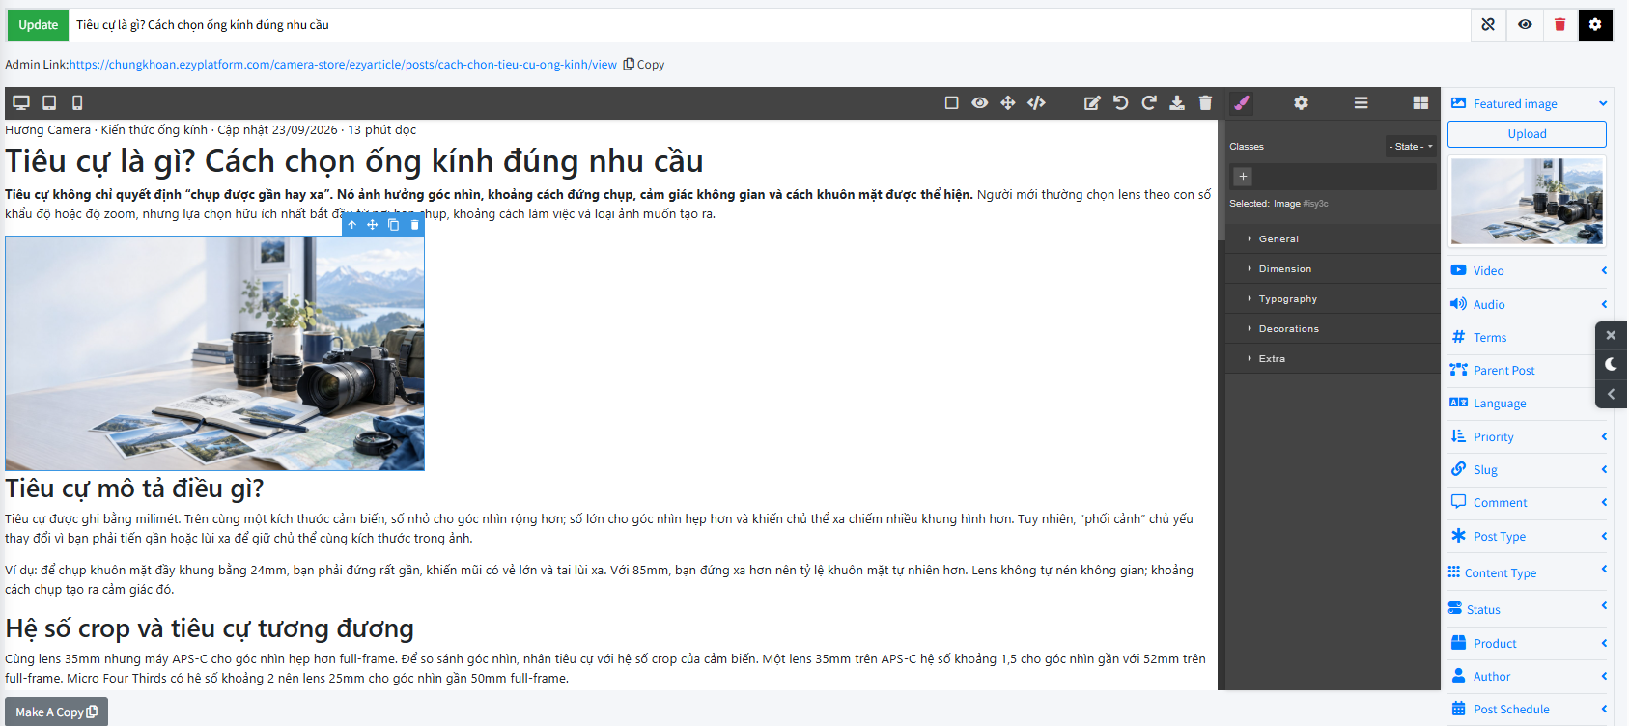Open the admin link URL

point(343,65)
